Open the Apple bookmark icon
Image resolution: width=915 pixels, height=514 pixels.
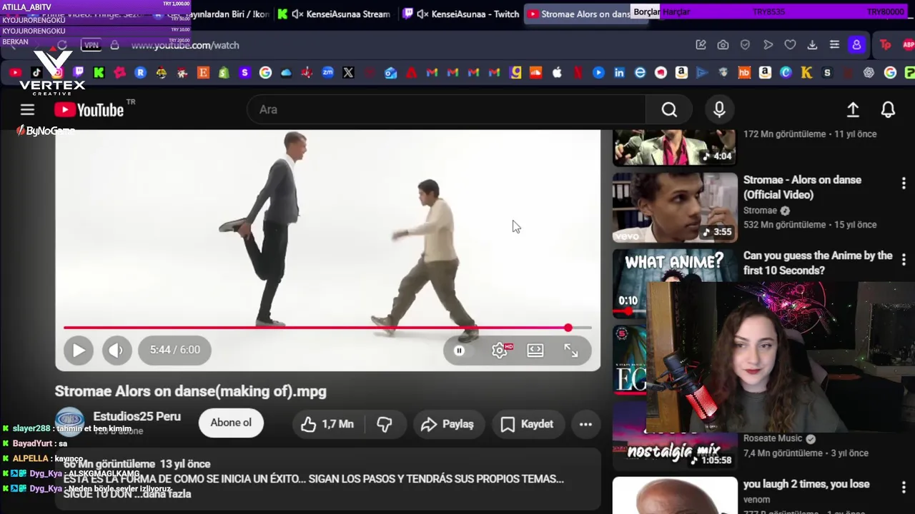tap(557, 72)
